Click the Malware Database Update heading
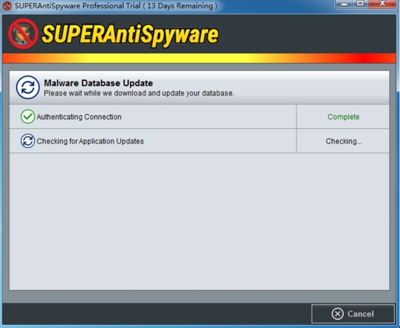The image size is (400, 328). (x=98, y=83)
